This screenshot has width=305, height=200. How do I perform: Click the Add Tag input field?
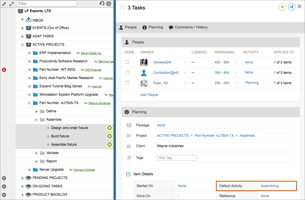[x=177, y=158]
